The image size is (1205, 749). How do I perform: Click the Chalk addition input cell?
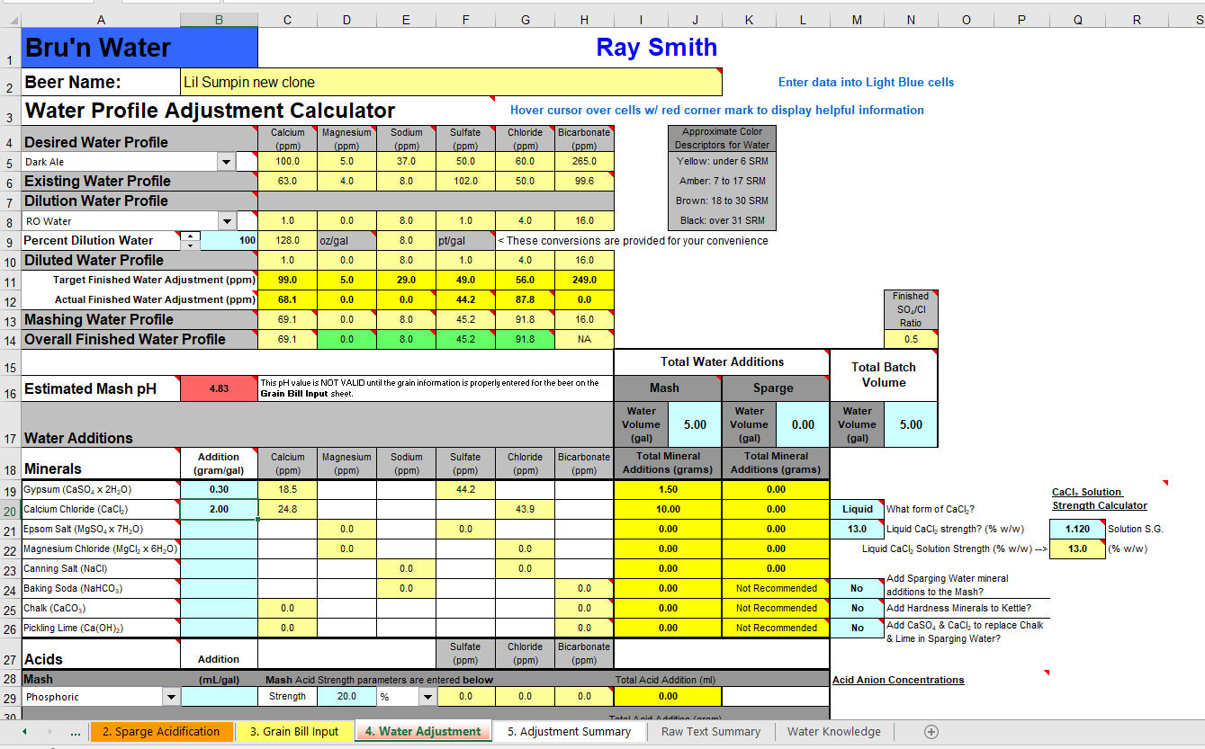(219, 608)
